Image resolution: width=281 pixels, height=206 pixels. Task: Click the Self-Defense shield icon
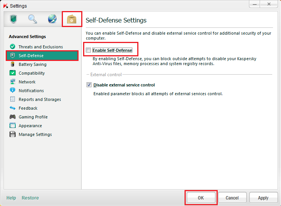tap(13, 56)
